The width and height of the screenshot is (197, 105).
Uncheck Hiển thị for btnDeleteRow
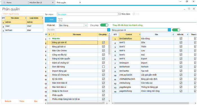181,39
